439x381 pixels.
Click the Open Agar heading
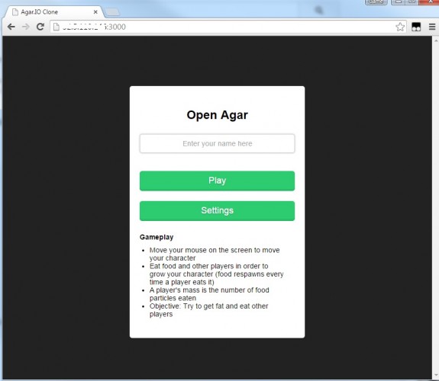[x=217, y=115]
